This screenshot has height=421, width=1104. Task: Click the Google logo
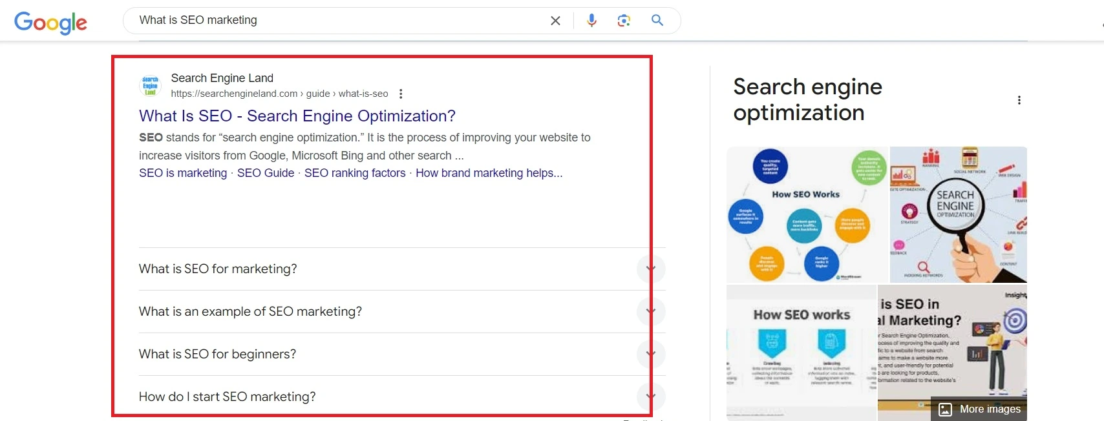coord(50,23)
